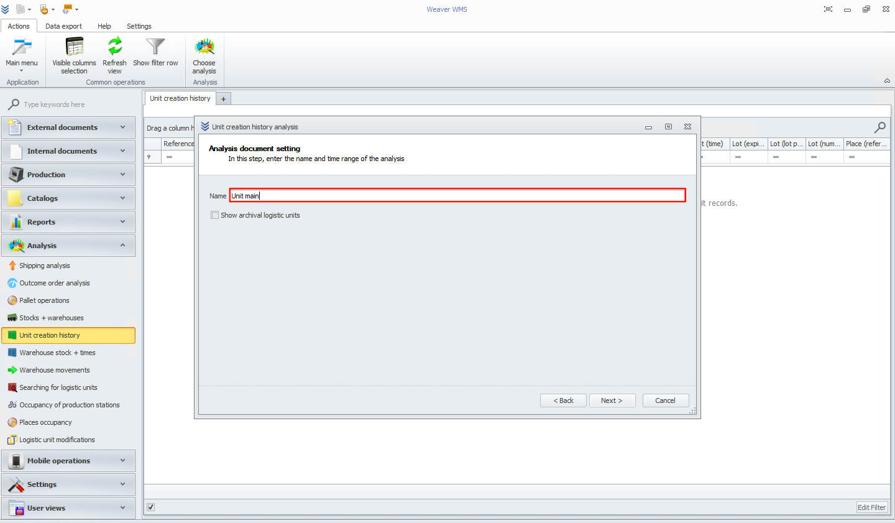This screenshot has height=523, width=895.
Task: Click the < Back button
Action: (563, 400)
